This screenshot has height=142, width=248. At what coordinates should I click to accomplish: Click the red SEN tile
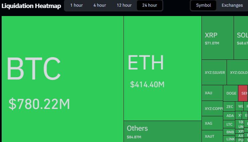tap(243, 94)
